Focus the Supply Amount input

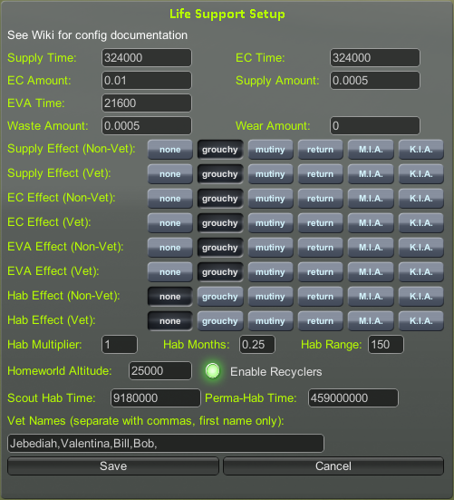point(375,81)
